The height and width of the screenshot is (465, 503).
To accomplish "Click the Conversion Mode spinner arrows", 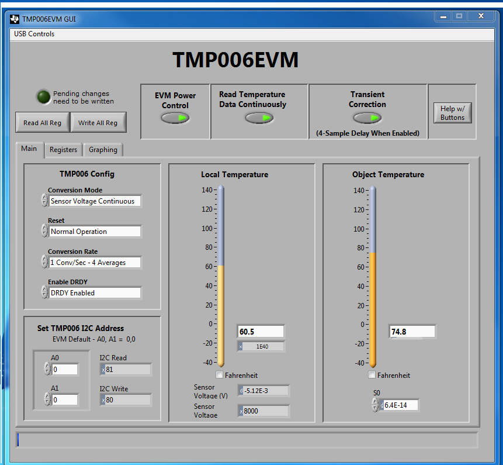I will 44,200.
